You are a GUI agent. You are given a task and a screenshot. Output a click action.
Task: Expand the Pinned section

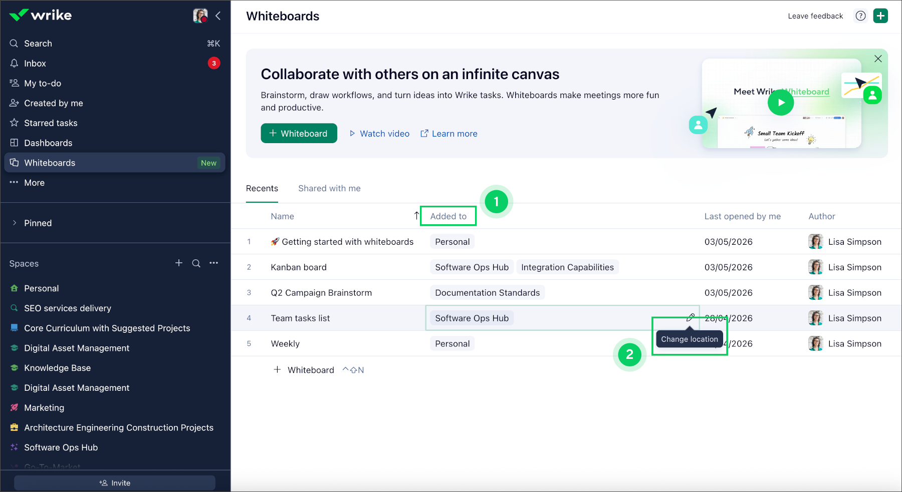tap(115, 223)
